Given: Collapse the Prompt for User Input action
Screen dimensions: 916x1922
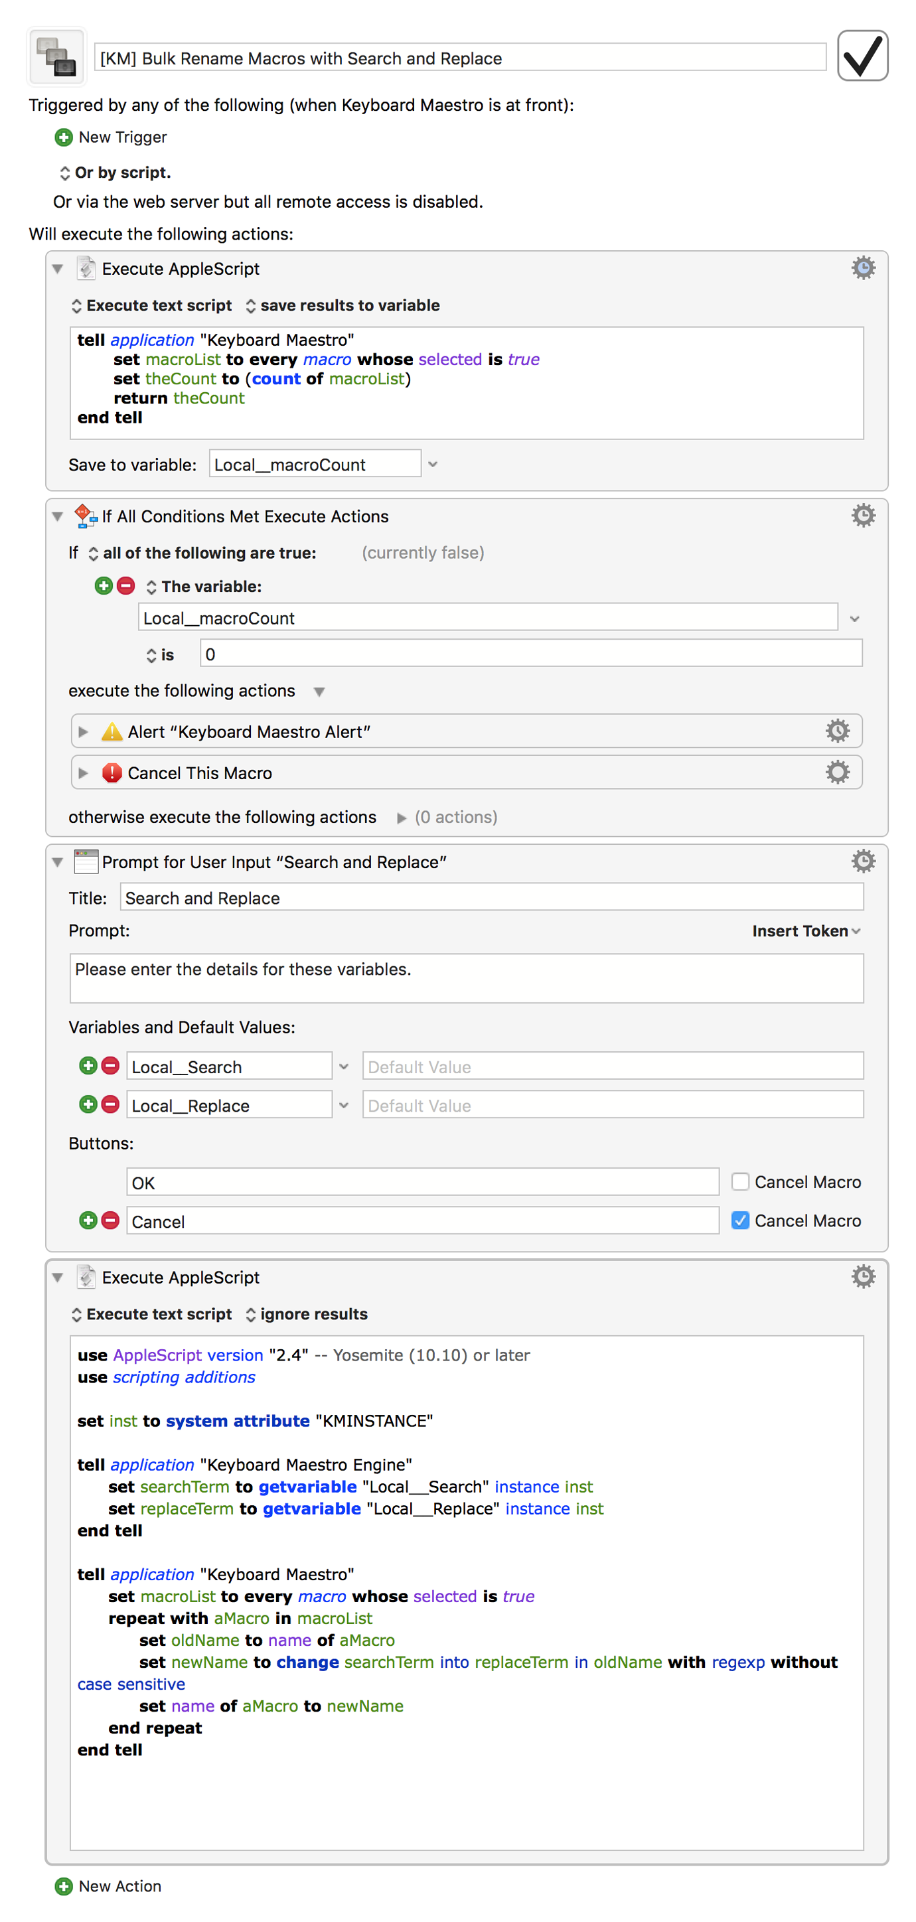Looking at the screenshot, I should click(x=58, y=861).
